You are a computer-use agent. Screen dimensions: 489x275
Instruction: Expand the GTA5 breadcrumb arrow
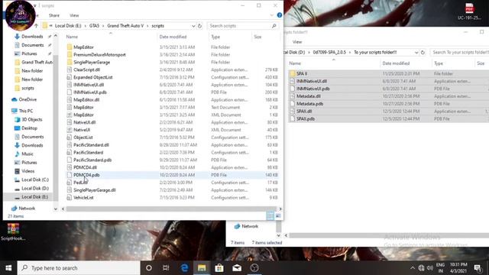coord(103,26)
